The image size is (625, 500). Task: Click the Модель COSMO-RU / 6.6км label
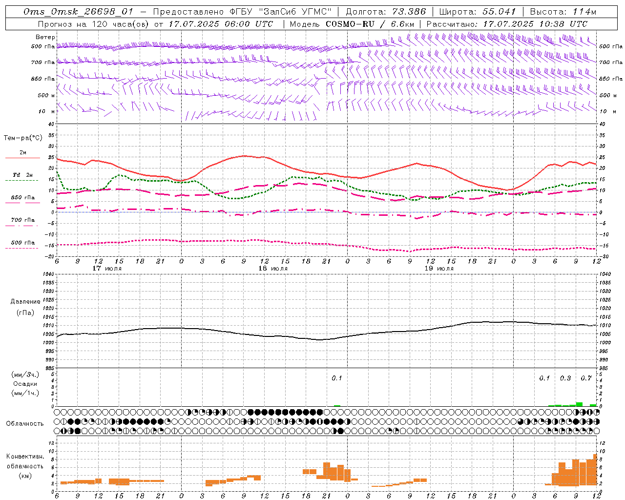352,24
